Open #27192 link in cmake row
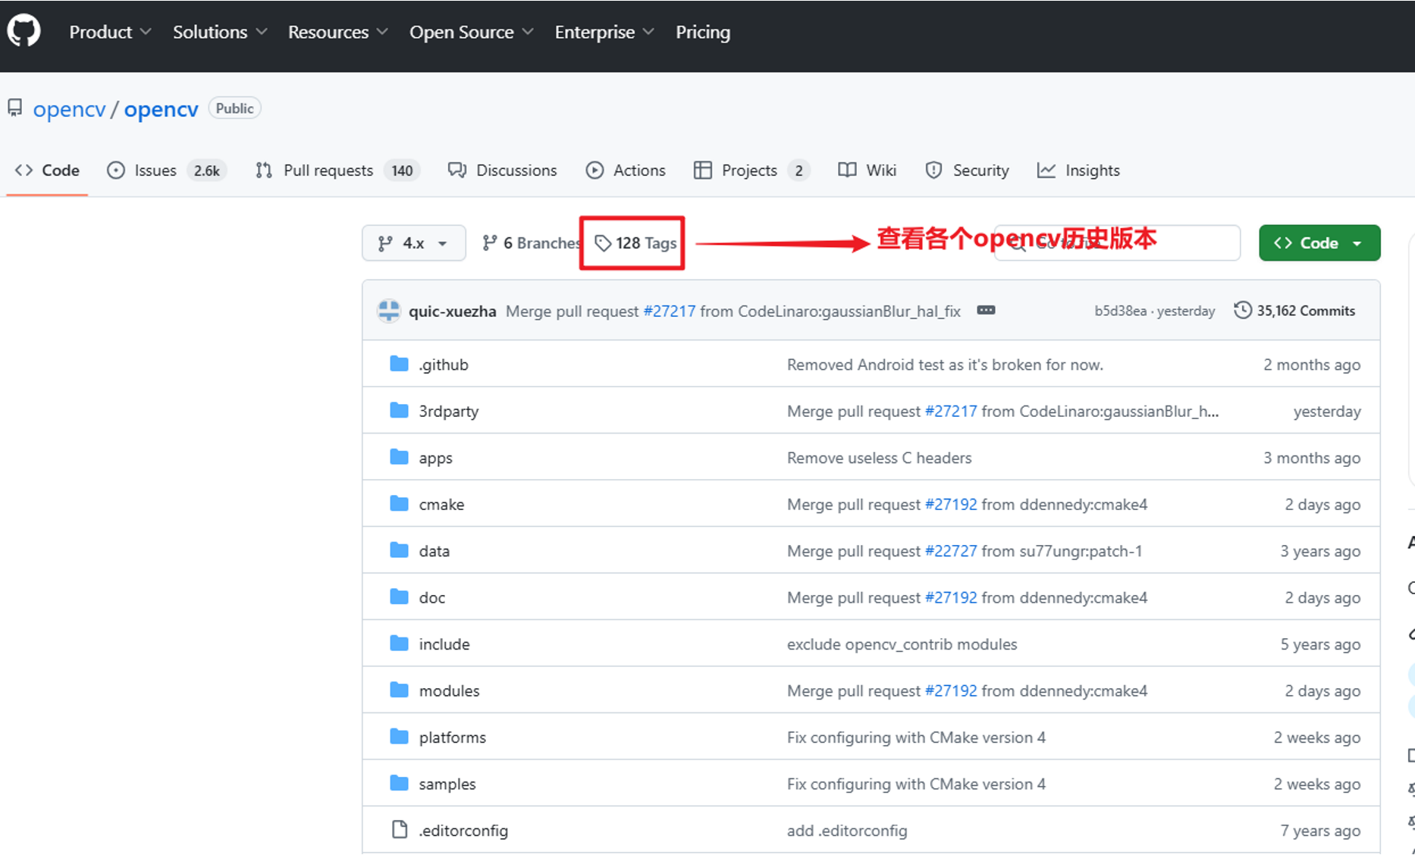The image size is (1415, 855). click(951, 505)
